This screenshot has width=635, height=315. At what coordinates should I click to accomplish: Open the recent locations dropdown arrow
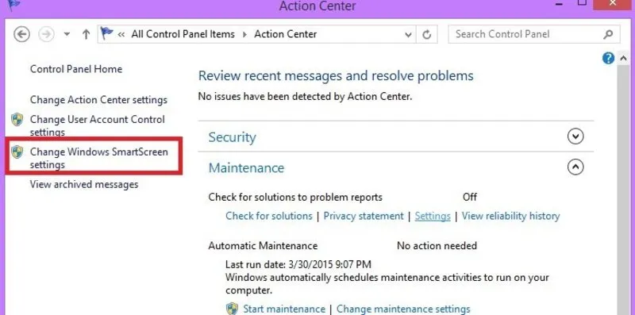coord(67,34)
